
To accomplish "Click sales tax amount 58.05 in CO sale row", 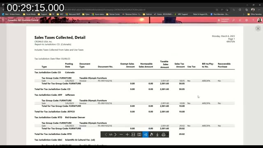I will tap(182, 81).
